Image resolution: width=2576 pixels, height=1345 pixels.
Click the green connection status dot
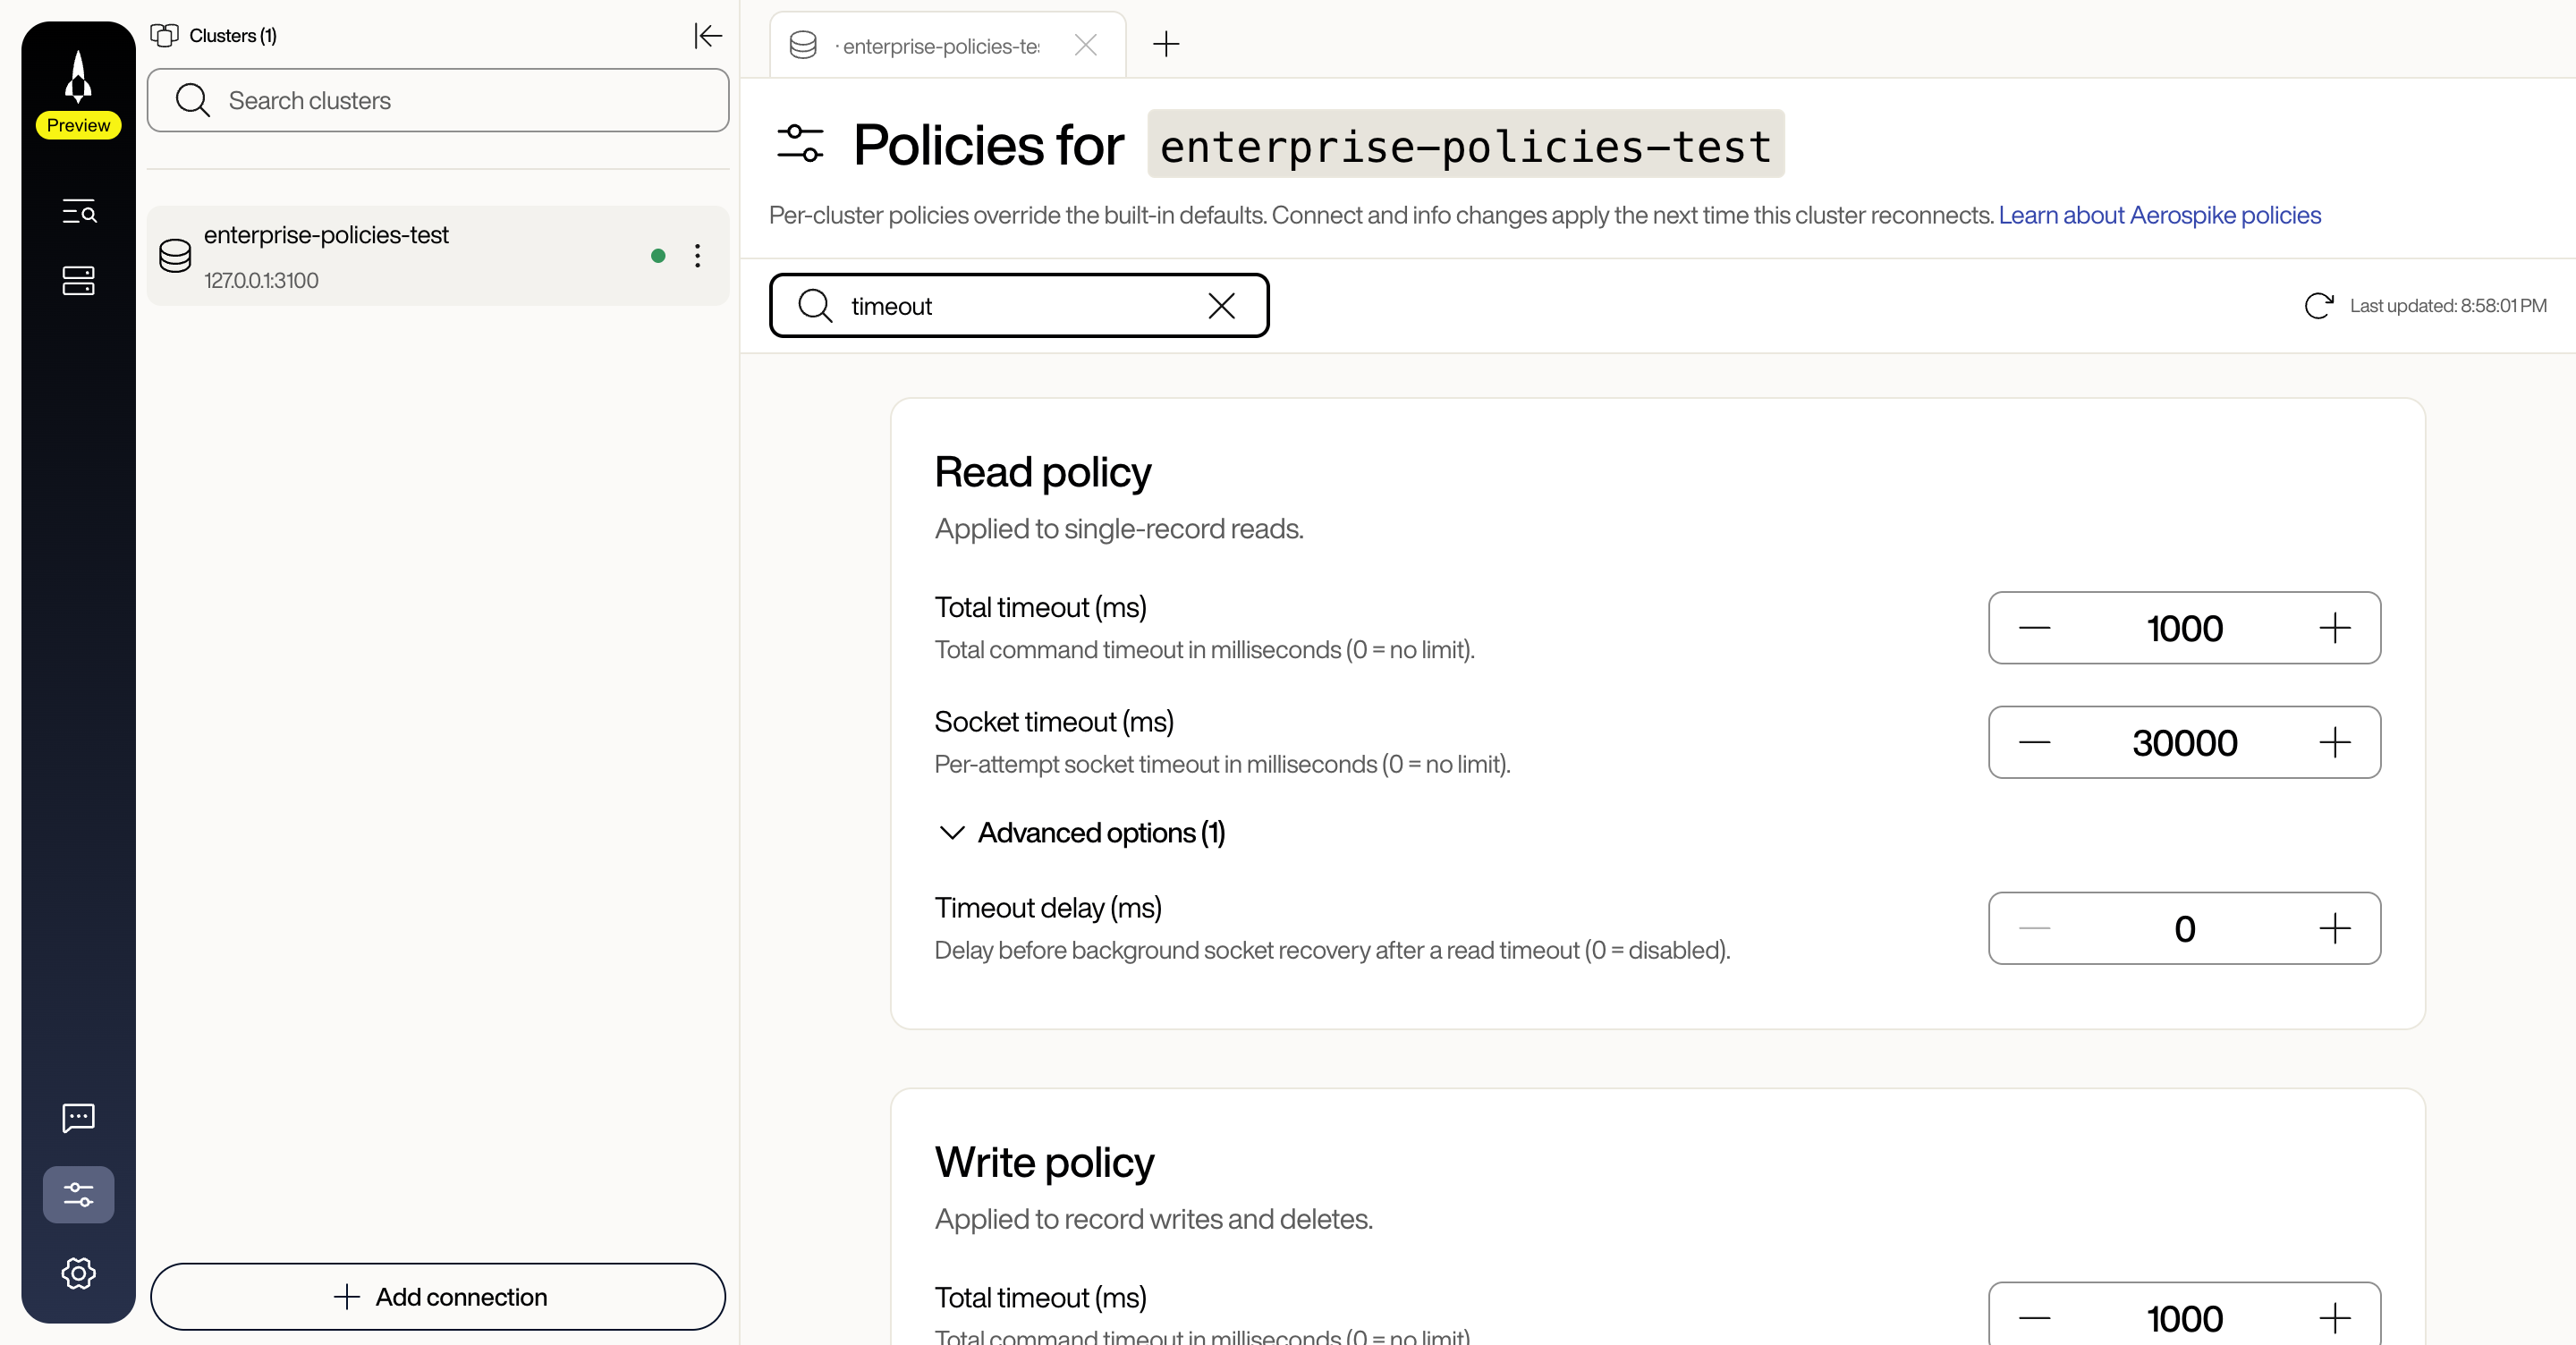pos(658,256)
